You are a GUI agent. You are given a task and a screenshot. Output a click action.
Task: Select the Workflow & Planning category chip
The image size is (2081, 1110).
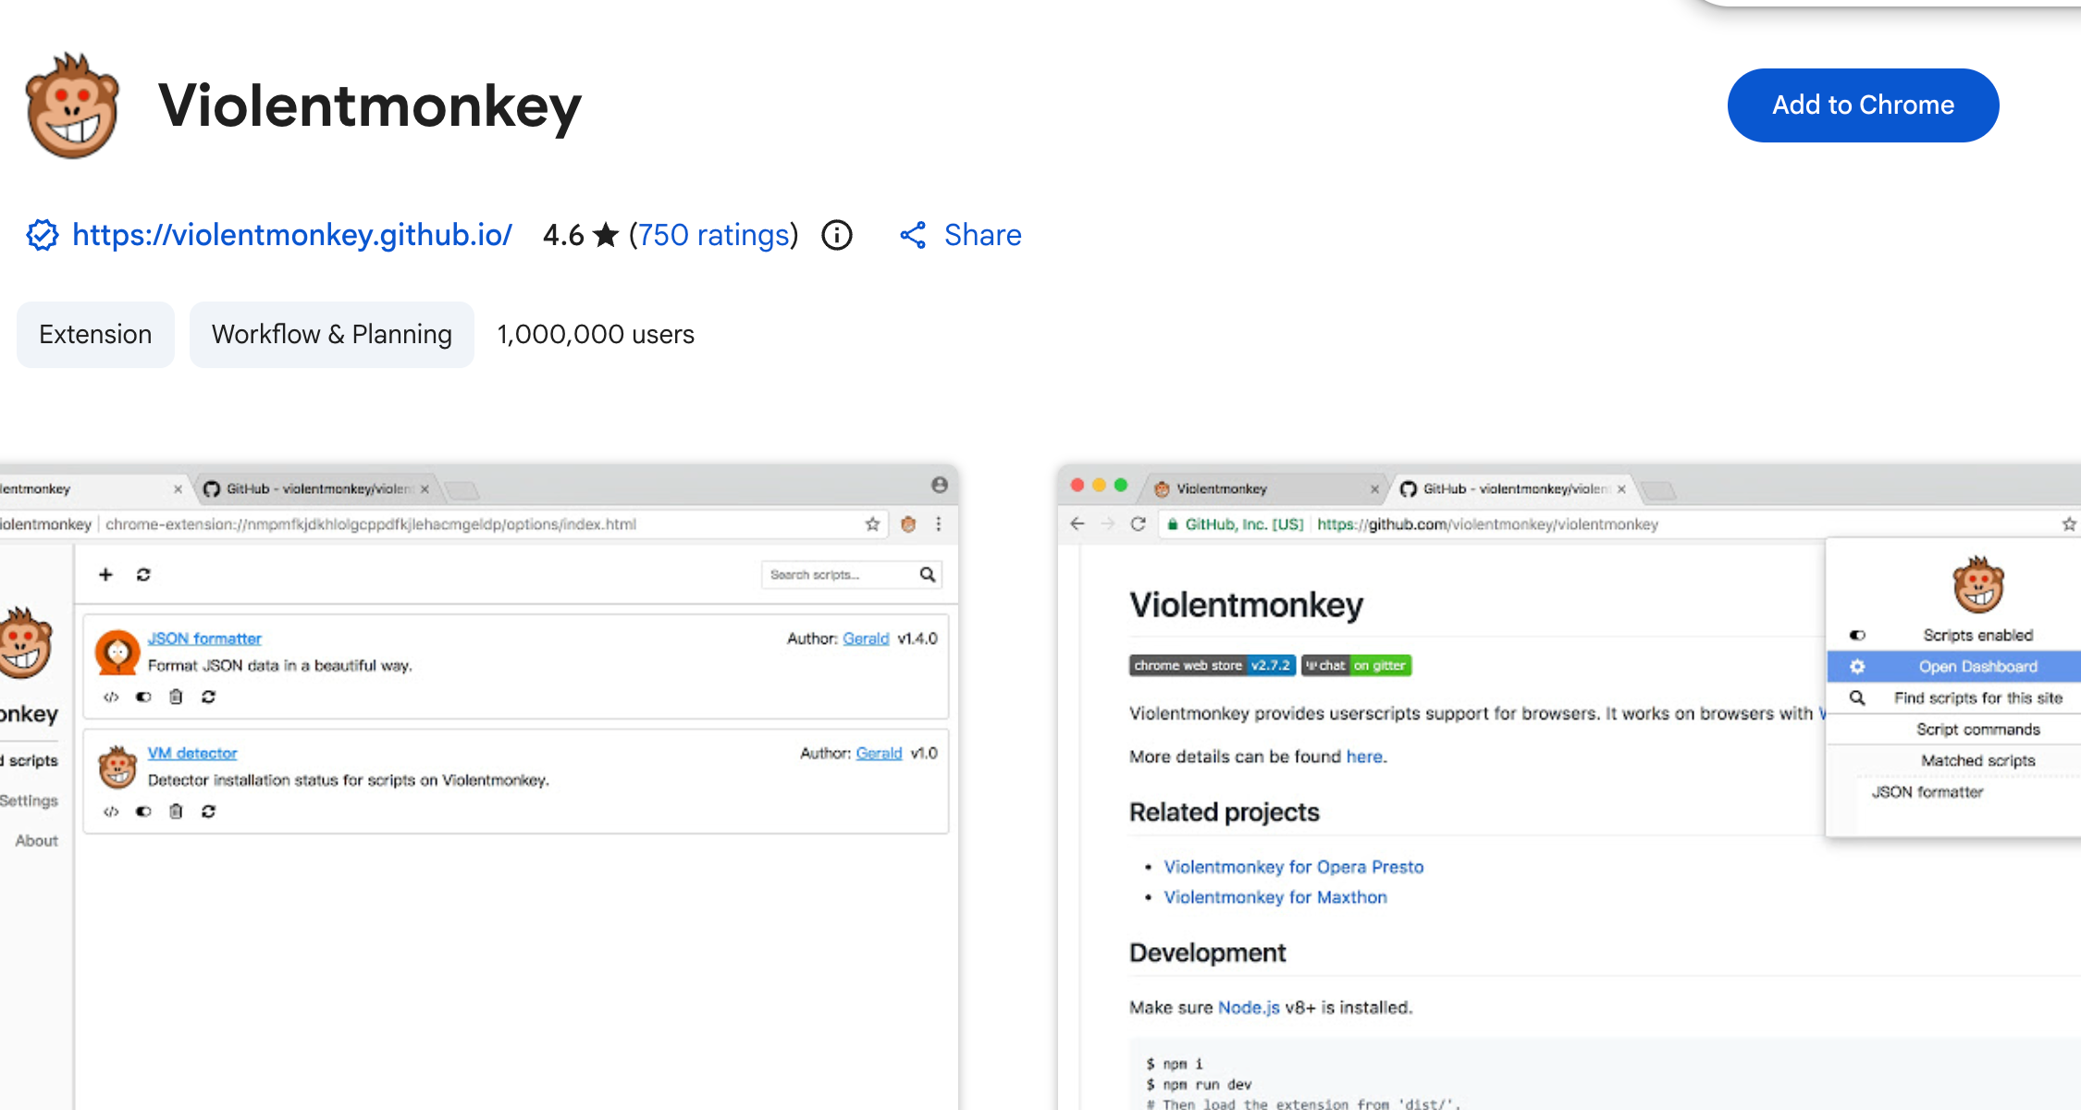click(x=332, y=334)
